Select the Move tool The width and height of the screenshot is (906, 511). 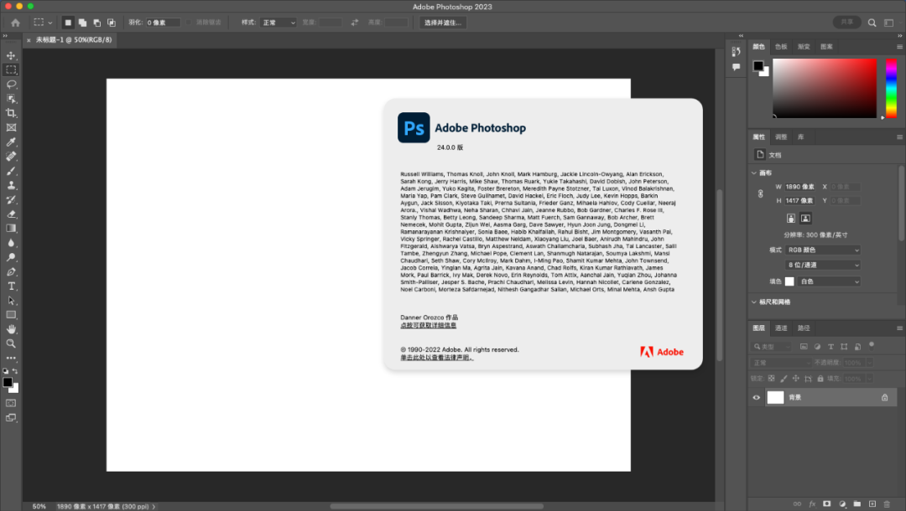[x=11, y=55]
